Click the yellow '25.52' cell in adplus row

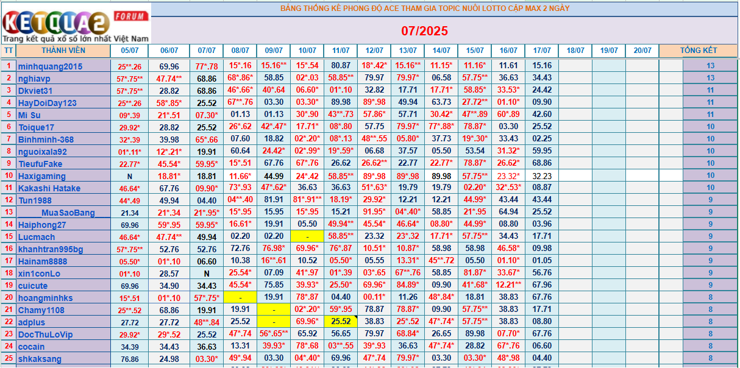click(341, 321)
